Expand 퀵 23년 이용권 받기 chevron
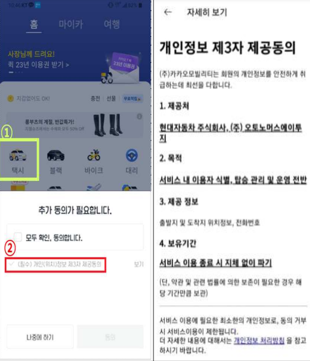 point(67,65)
